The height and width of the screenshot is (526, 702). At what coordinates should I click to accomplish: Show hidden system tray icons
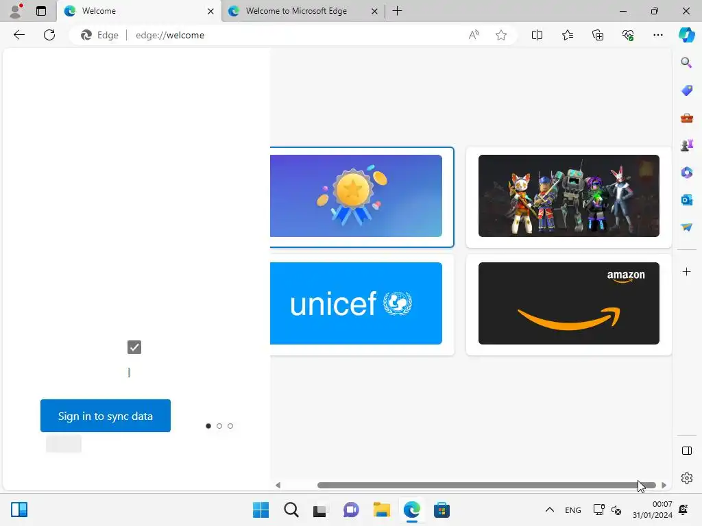(550, 510)
